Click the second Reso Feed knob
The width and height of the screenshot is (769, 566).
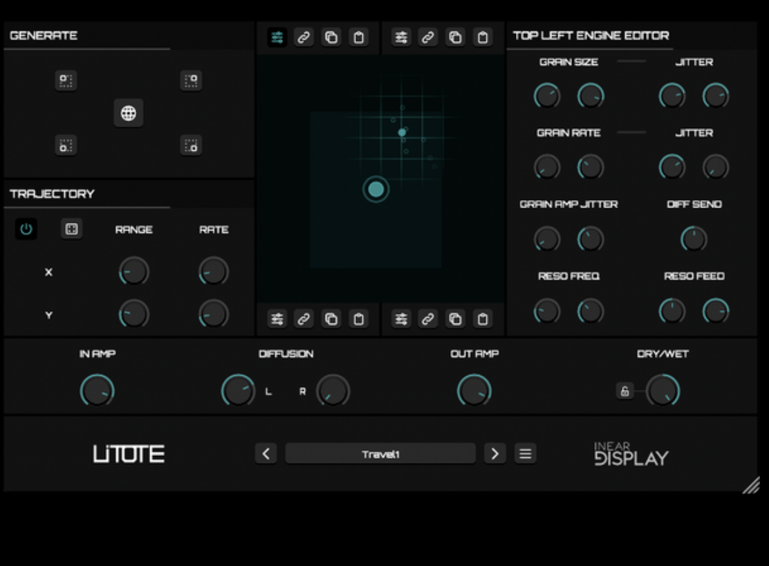coord(716,311)
